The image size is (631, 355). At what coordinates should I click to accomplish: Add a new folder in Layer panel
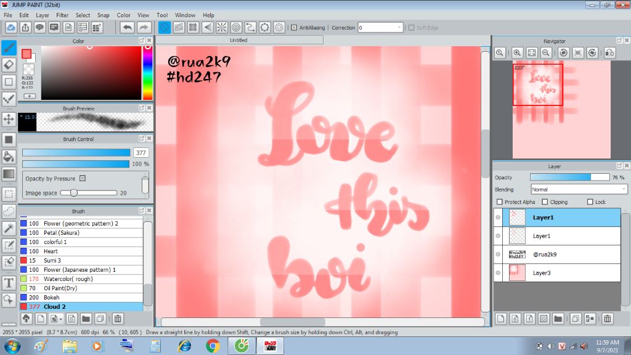tap(558, 319)
